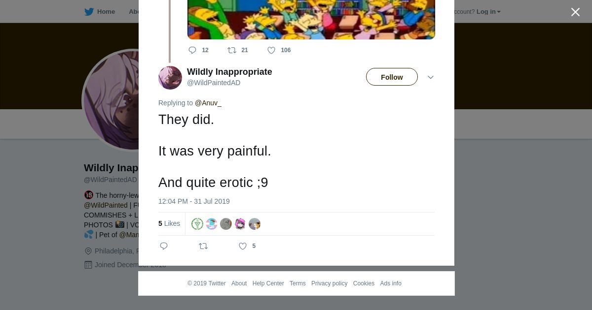
Task: Open the Help Center footer link
Action: [268, 283]
